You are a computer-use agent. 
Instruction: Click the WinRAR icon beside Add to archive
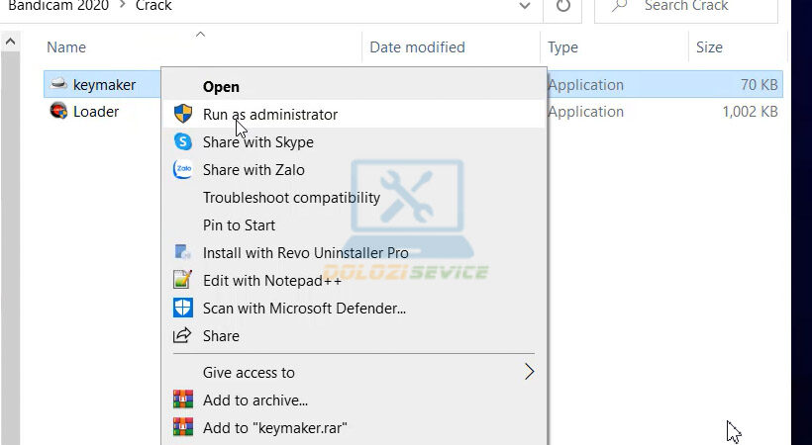(x=182, y=400)
